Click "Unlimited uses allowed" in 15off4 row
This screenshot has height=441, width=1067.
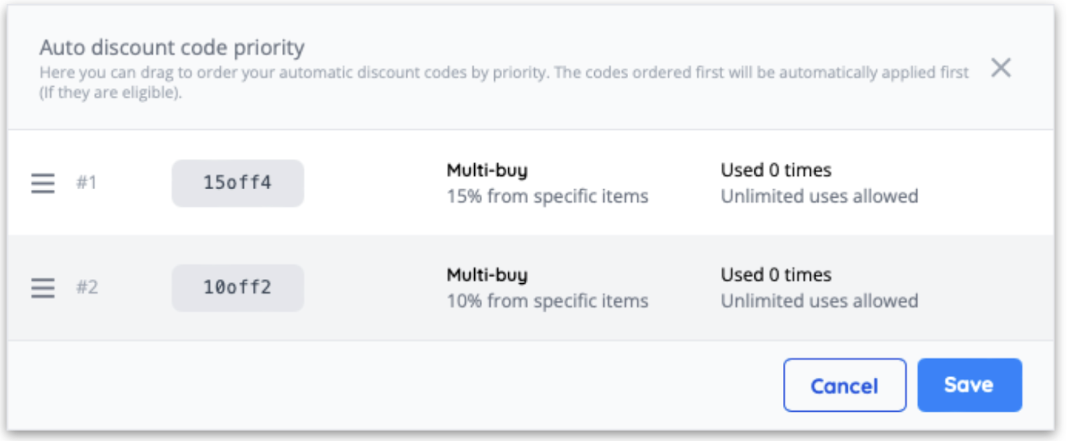coord(819,197)
